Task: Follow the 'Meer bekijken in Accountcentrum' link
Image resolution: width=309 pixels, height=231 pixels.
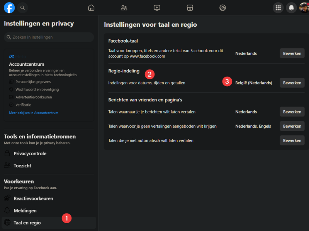Action: click(x=34, y=113)
